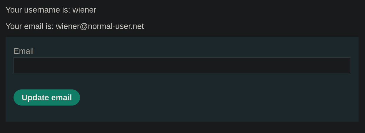Screen dimensions: 365x133
Task: Focus the Email text input field
Action: 182,65
